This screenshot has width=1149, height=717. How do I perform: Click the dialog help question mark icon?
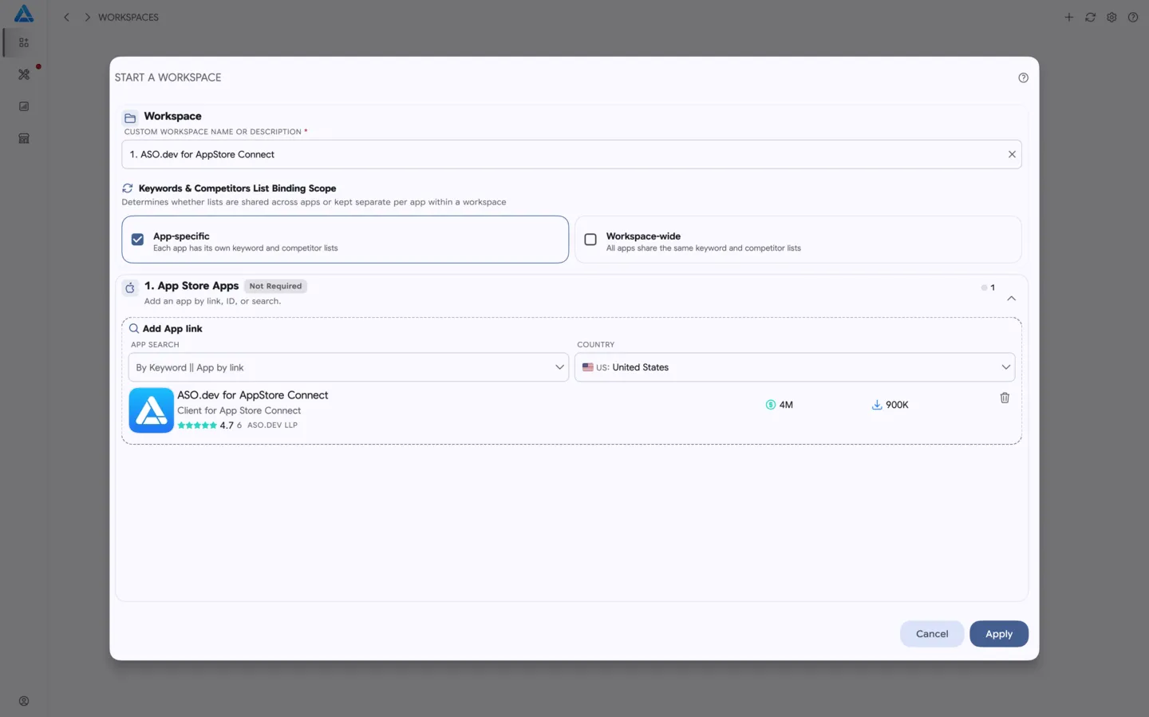tap(1023, 77)
